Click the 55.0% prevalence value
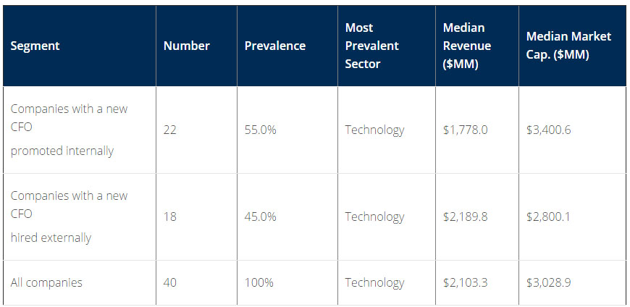The width and height of the screenshot is (630, 307). coord(260,130)
